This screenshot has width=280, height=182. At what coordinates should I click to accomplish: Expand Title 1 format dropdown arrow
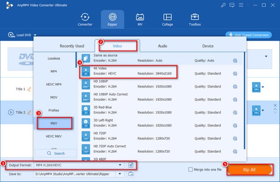click(x=263, y=87)
